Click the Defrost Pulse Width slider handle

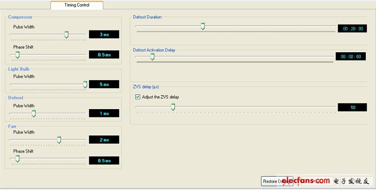(33, 113)
